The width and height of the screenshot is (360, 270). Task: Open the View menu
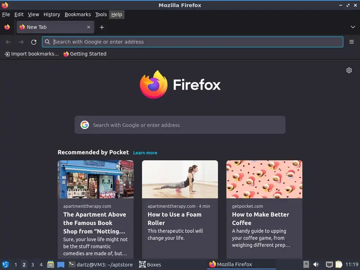pyautogui.click(x=33, y=14)
